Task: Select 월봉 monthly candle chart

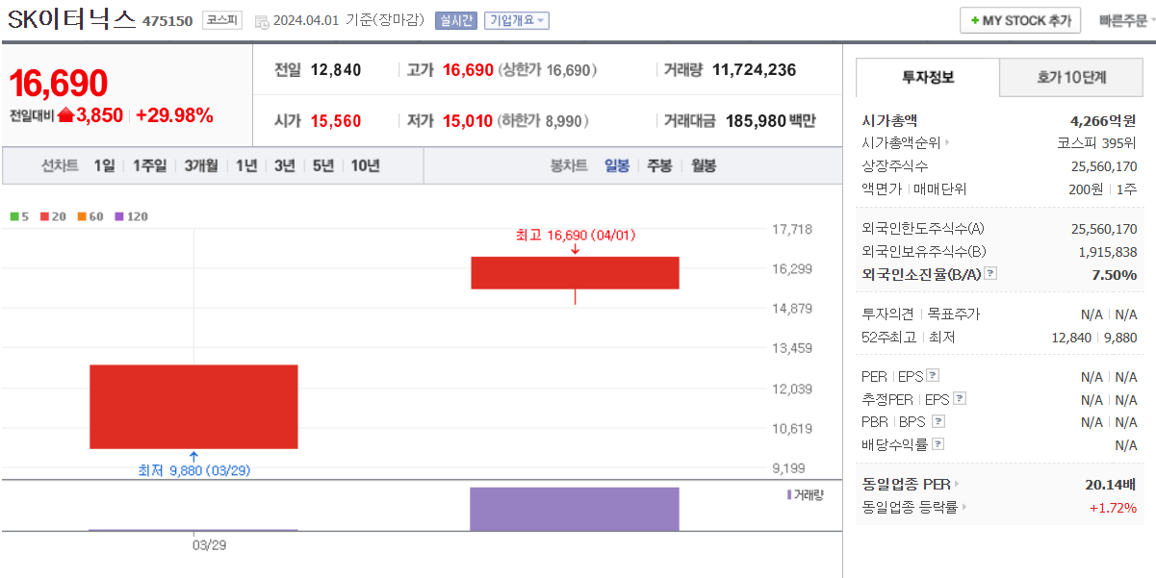Action: point(704,165)
